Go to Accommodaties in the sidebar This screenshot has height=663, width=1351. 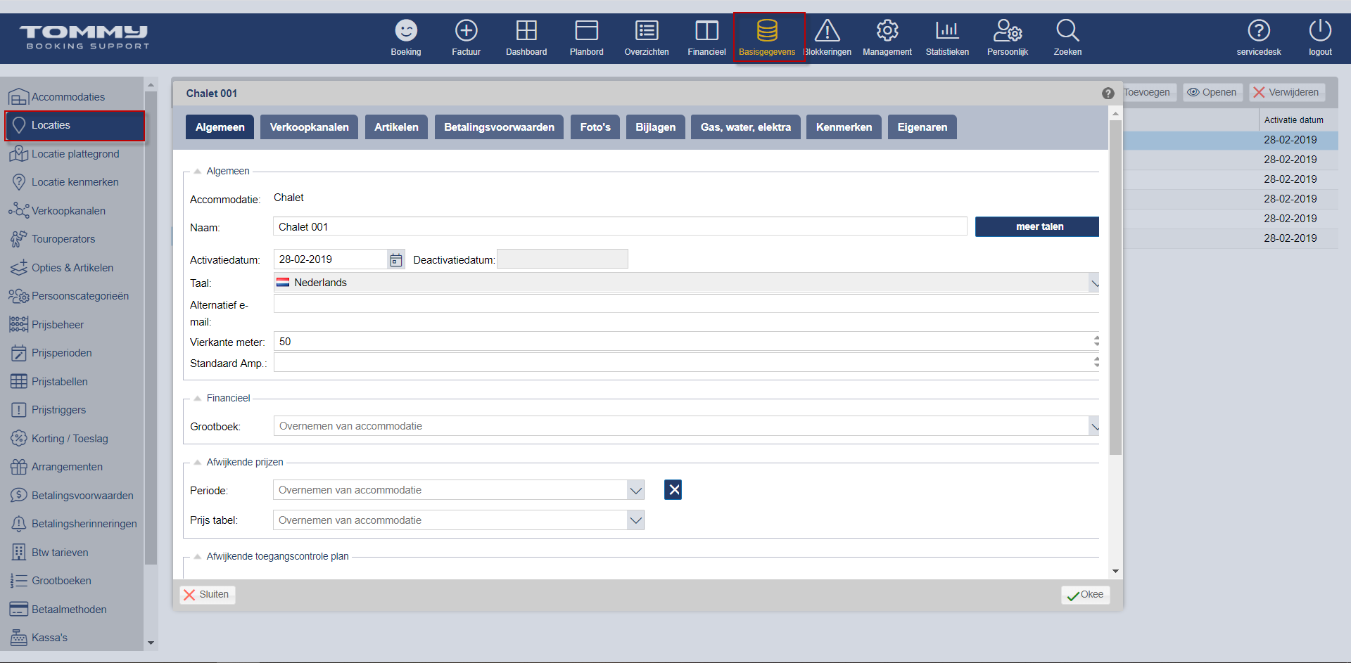(x=73, y=97)
